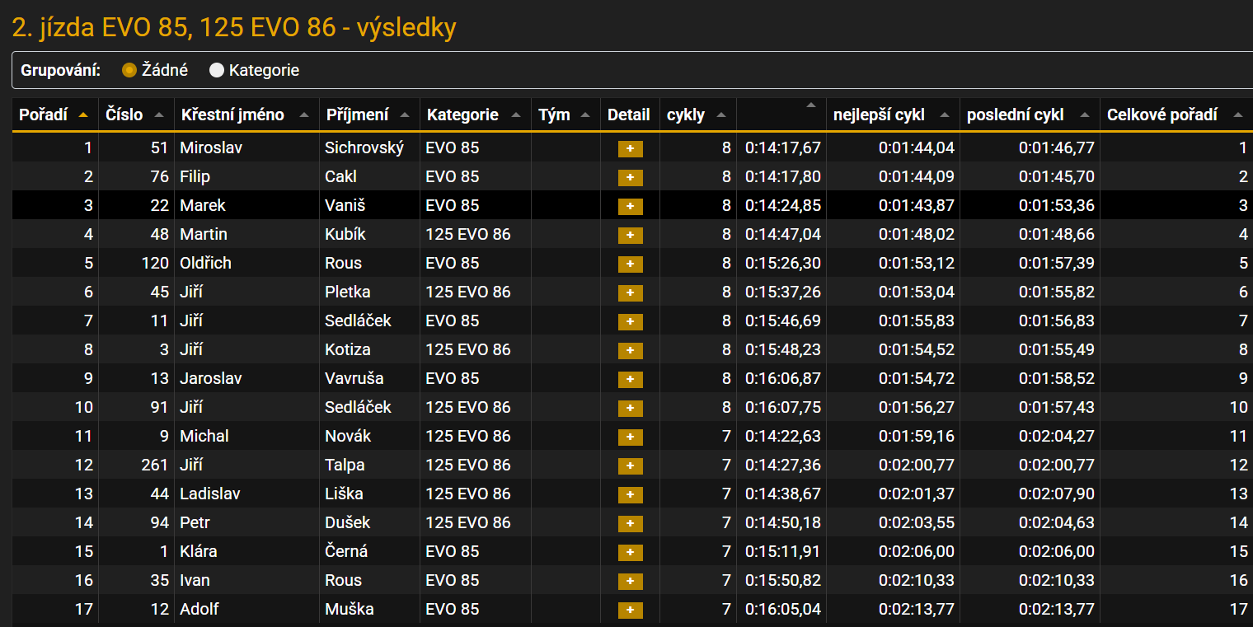Select the Kategorie grouping option
The height and width of the screenshot is (627, 1253).
coord(217,71)
